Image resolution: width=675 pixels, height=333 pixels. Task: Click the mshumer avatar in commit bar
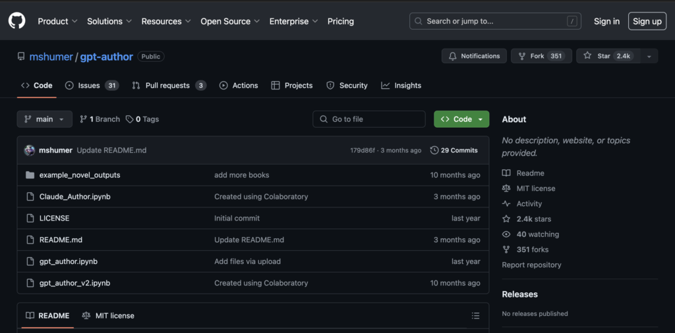tap(29, 151)
